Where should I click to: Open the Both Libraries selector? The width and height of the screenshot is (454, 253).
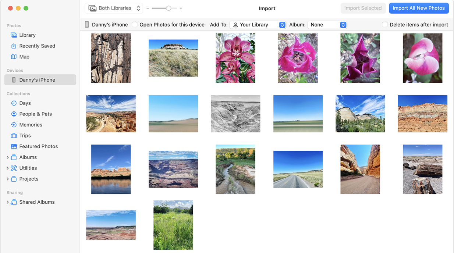pos(114,8)
